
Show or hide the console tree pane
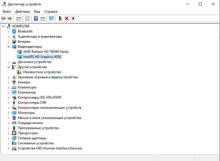pos(19,18)
